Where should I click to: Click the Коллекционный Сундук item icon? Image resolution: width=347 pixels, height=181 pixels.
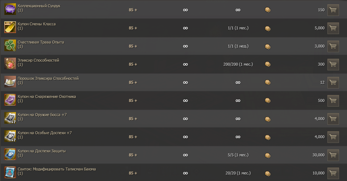click(10, 9)
